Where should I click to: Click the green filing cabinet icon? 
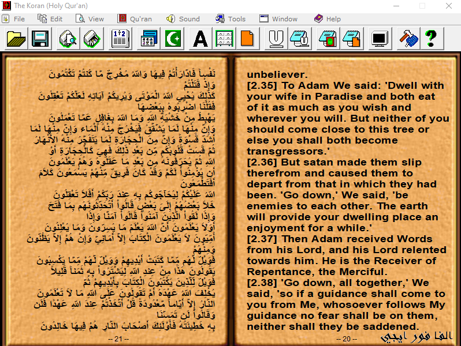coord(224,39)
